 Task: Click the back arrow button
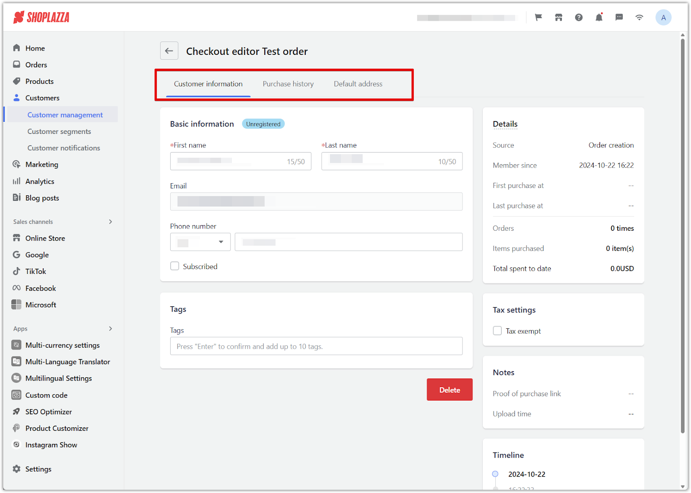coord(169,51)
